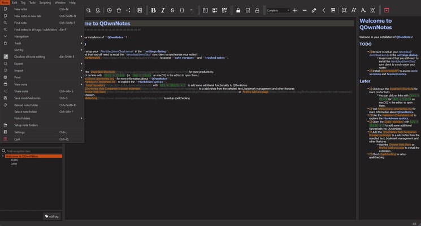The image size is (421, 226).
Task: Apply strikethrough formatting from the toolbar
Action: (x=172, y=10)
